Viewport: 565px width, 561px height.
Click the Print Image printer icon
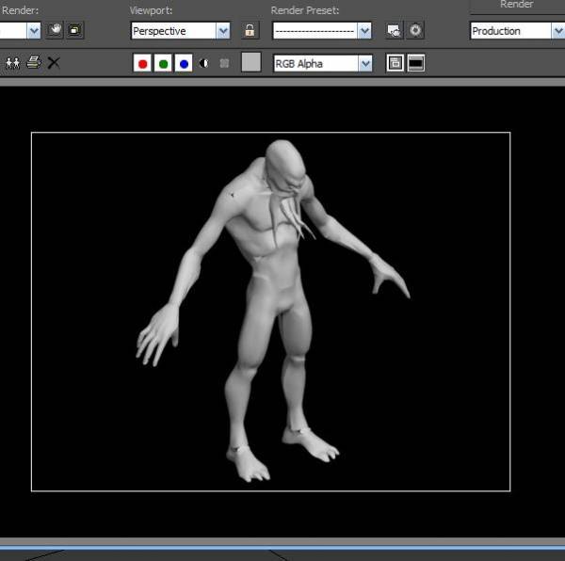(x=34, y=63)
